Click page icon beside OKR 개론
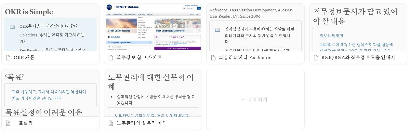Screen dimensions: 410x132 8,58
